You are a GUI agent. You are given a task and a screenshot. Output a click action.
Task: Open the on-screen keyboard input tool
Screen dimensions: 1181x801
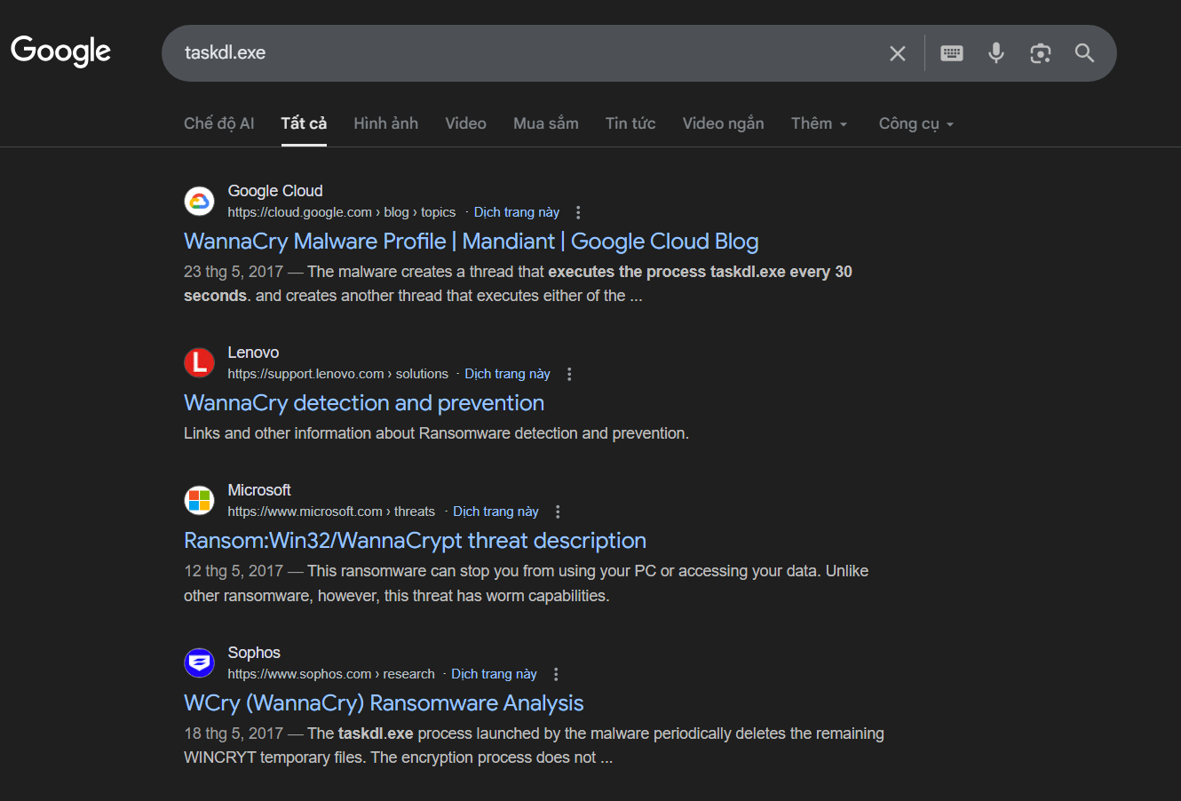click(952, 53)
